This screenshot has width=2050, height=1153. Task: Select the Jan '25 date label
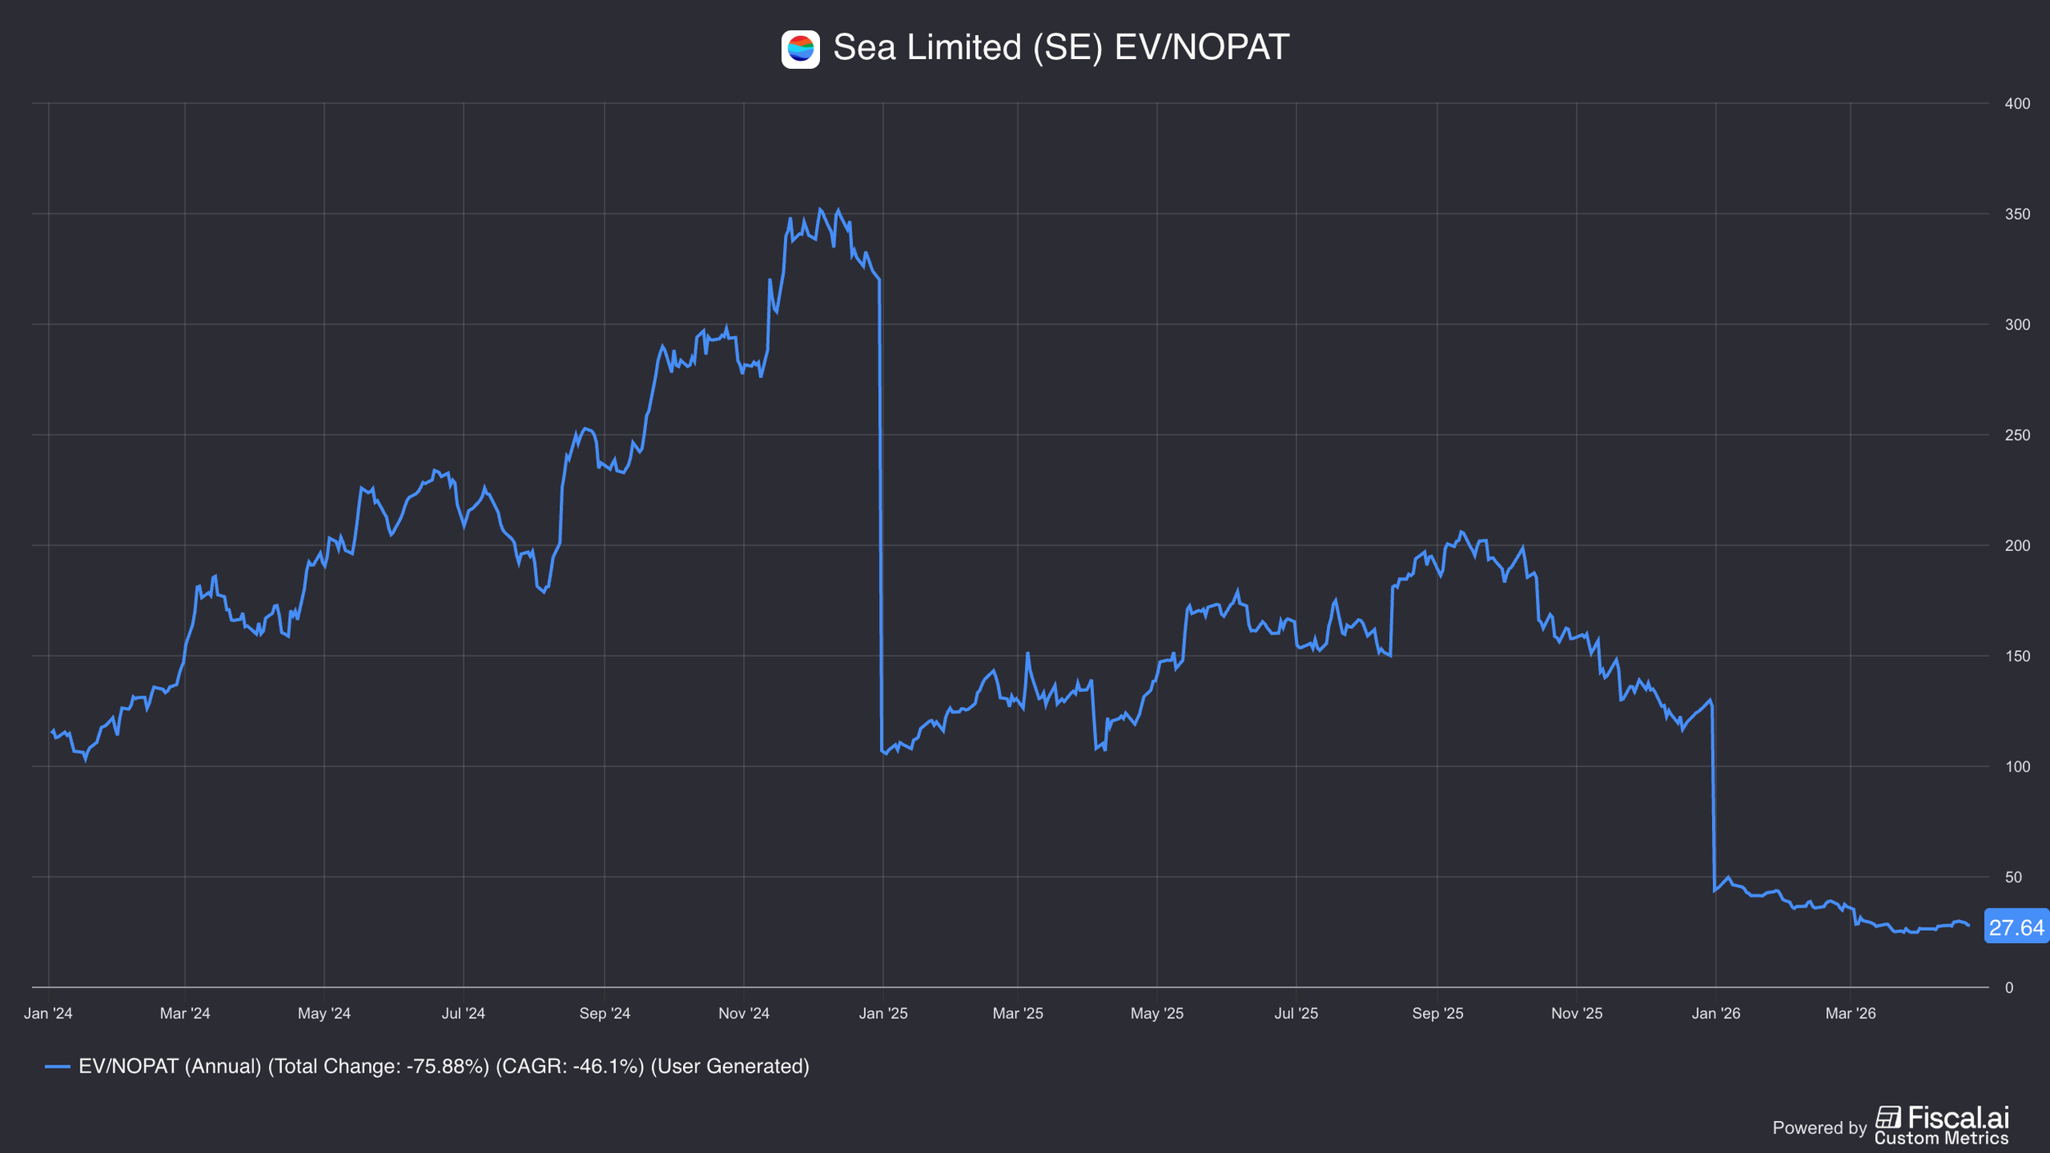[883, 1014]
